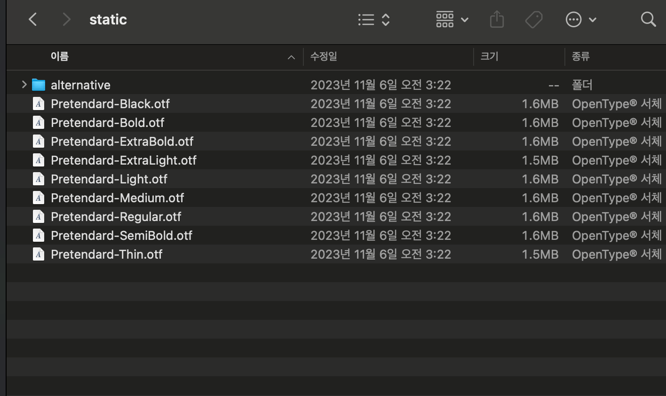Click the Share toolbar icon

(x=497, y=20)
